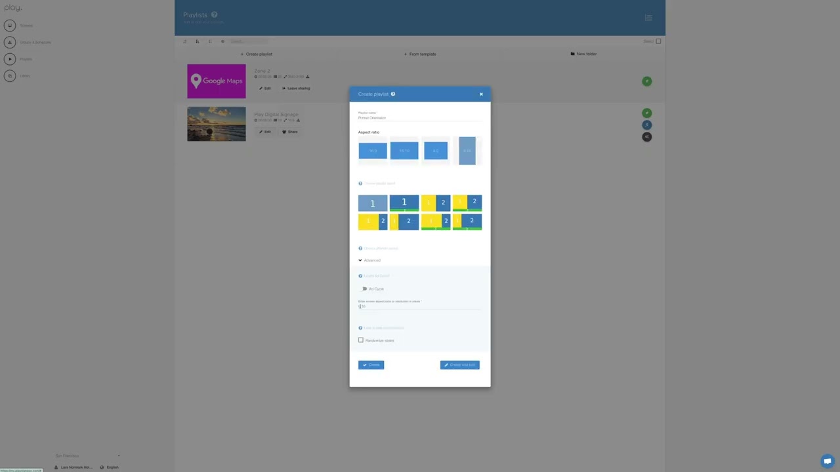Image resolution: width=840 pixels, height=472 pixels.
Task: Click Create playlist tab
Action: coord(256,54)
